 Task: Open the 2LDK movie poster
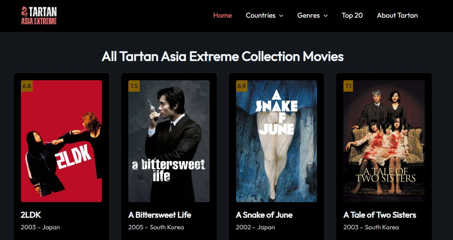[61, 141]
